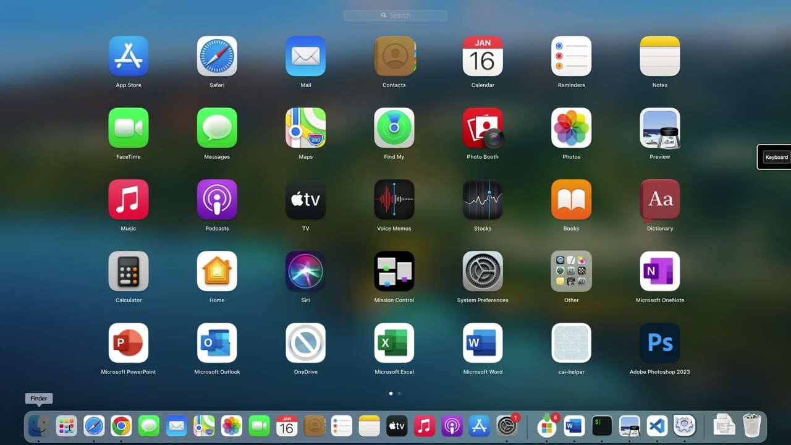The width and height of the screenshot is (791, 445).
Task: Open App Store from the Launchpad grid
Action: (x=129, y=56)
